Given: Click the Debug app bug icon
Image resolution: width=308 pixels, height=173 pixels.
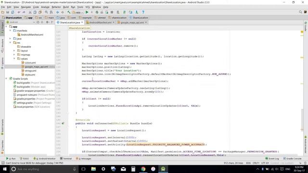Looking at the screenshot, I should click(x=97, y=12).
